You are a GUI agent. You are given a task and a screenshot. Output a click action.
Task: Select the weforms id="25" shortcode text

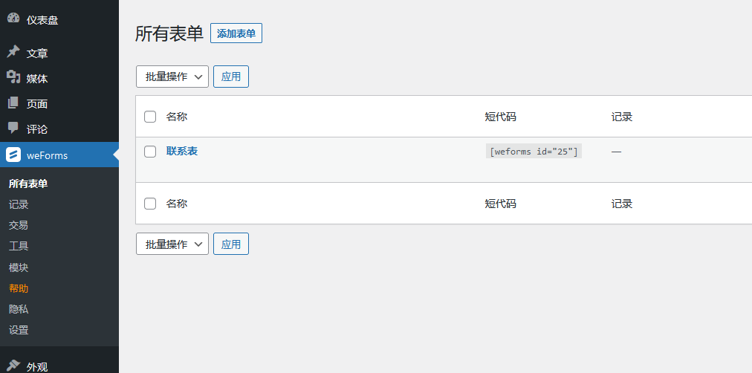[x=534, y=151]
